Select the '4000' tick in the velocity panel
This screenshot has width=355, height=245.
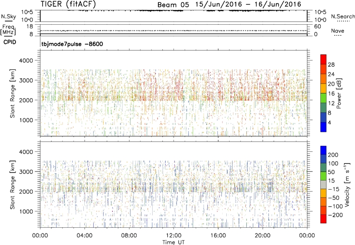(26, 152)
